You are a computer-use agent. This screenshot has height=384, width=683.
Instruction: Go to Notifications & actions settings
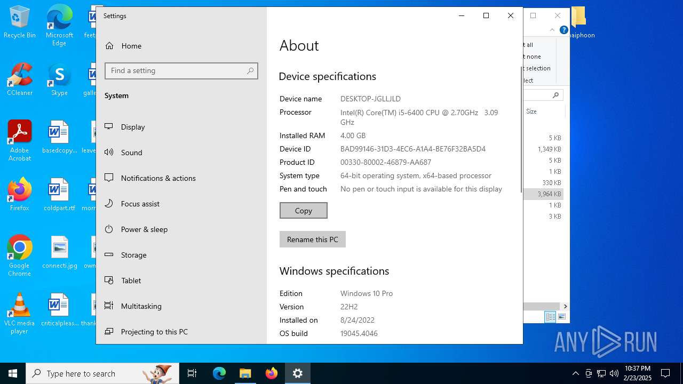point(158,178)
